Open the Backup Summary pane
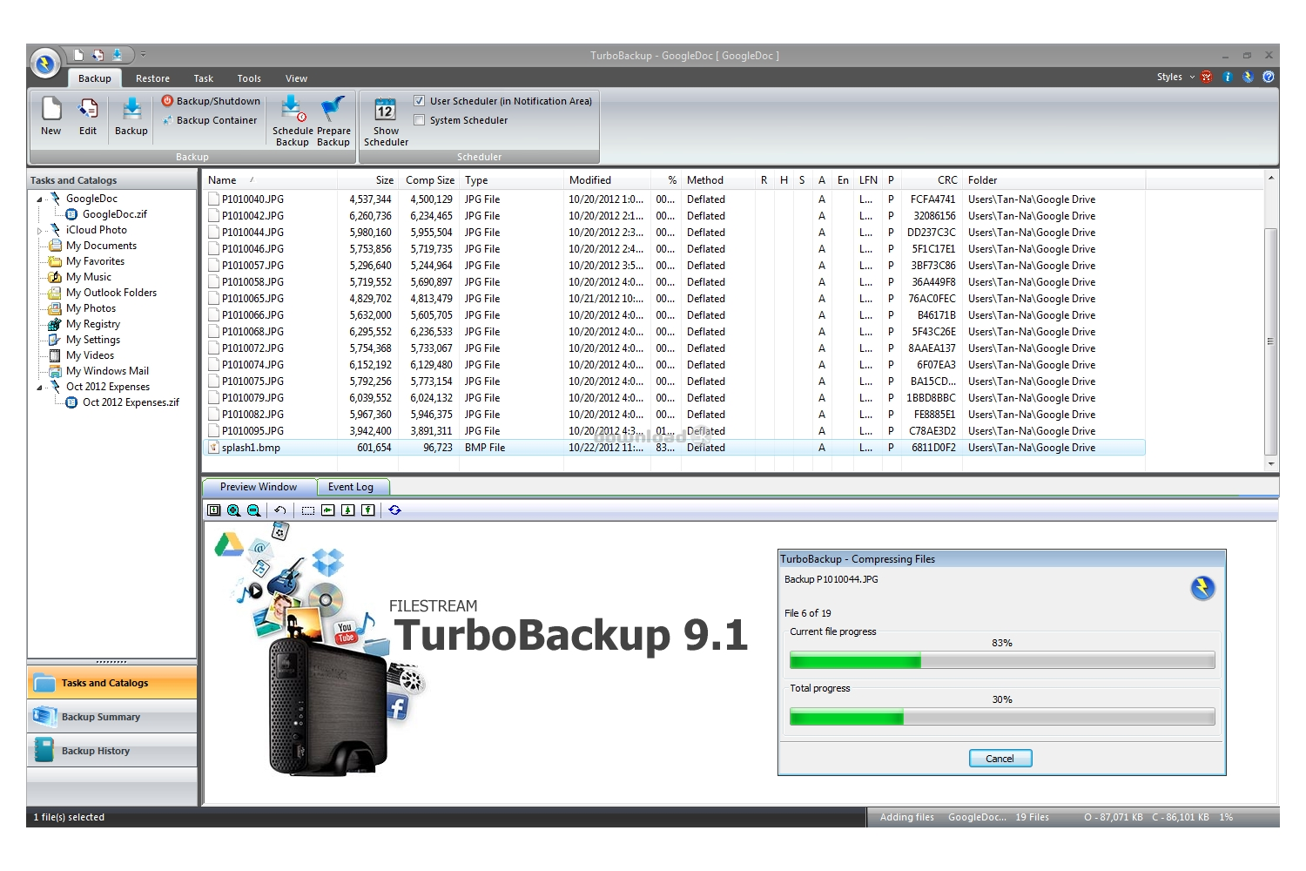Viewport: 1306px width, 871px height. tap(111, 717)
